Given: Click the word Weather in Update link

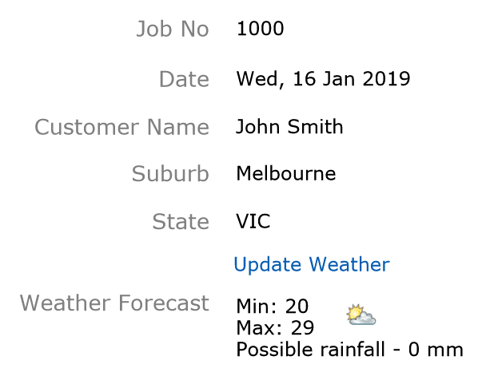Looking at the screenshot, I should [349, 264].
